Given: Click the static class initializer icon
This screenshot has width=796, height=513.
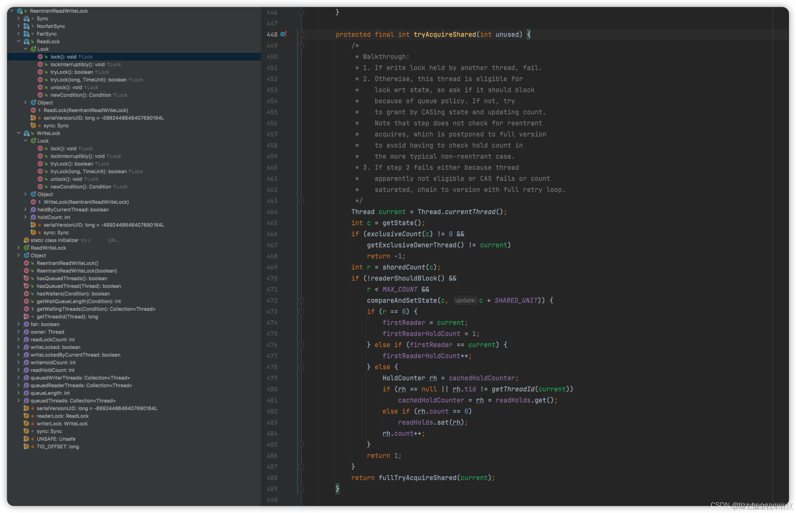Looking at the screenshot, I should 26,240.
